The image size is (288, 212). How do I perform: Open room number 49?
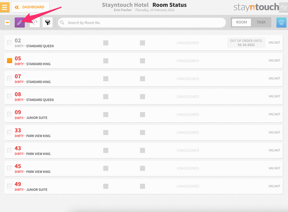(18, 184)
